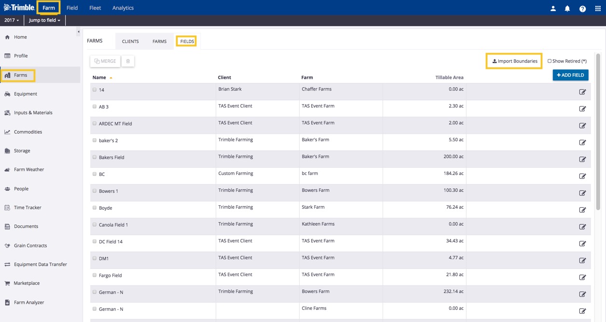Expand the Jump to field dropdown
Screen dimensions: 606x322
point(44,20)
